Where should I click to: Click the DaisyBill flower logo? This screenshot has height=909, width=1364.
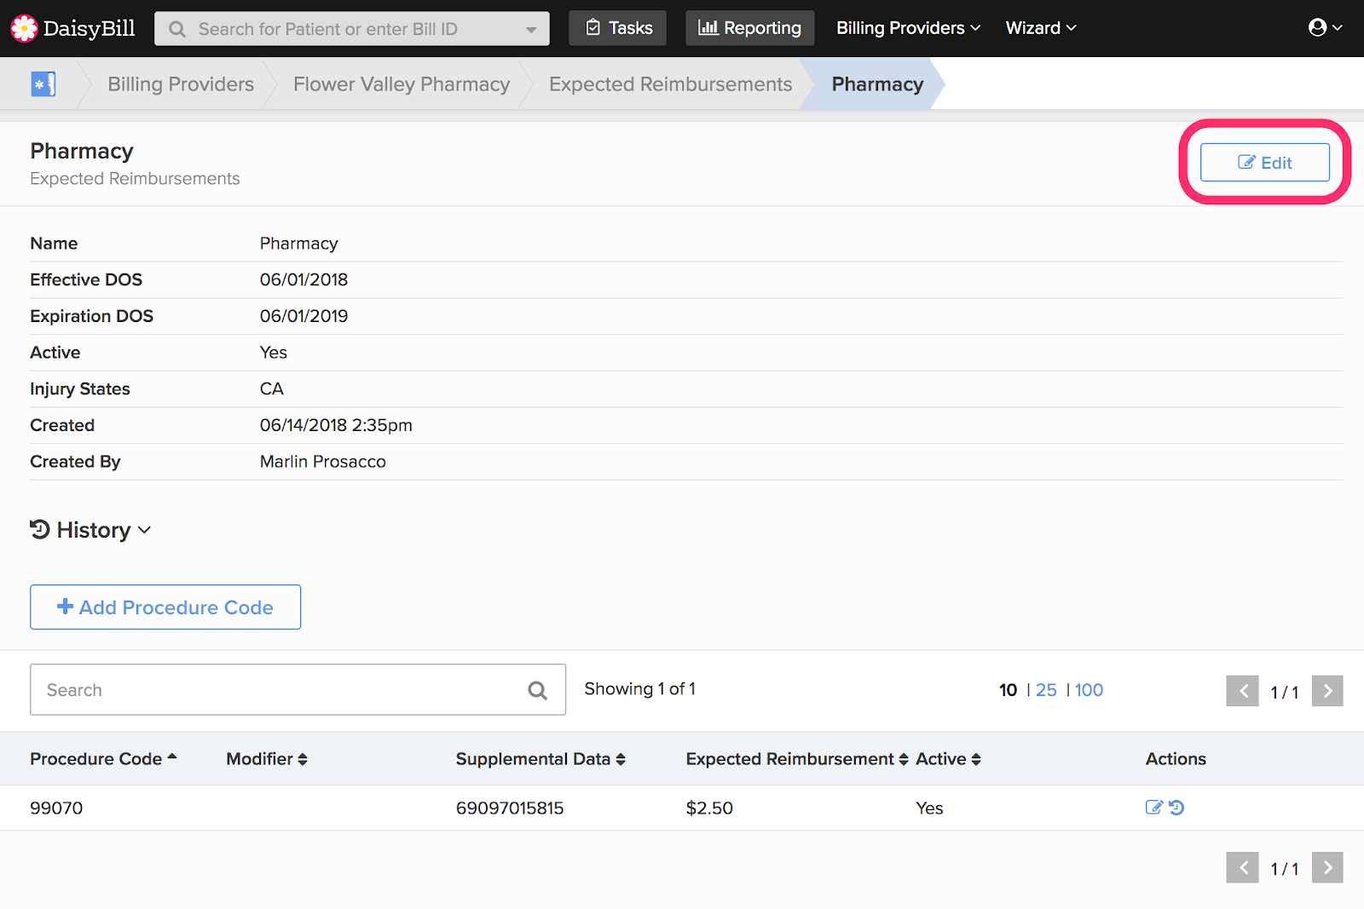[x=24, y=28]
